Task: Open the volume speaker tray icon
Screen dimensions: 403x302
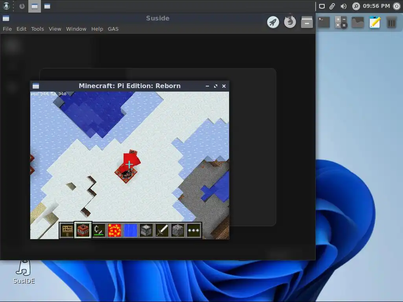Action: point(344,6)
